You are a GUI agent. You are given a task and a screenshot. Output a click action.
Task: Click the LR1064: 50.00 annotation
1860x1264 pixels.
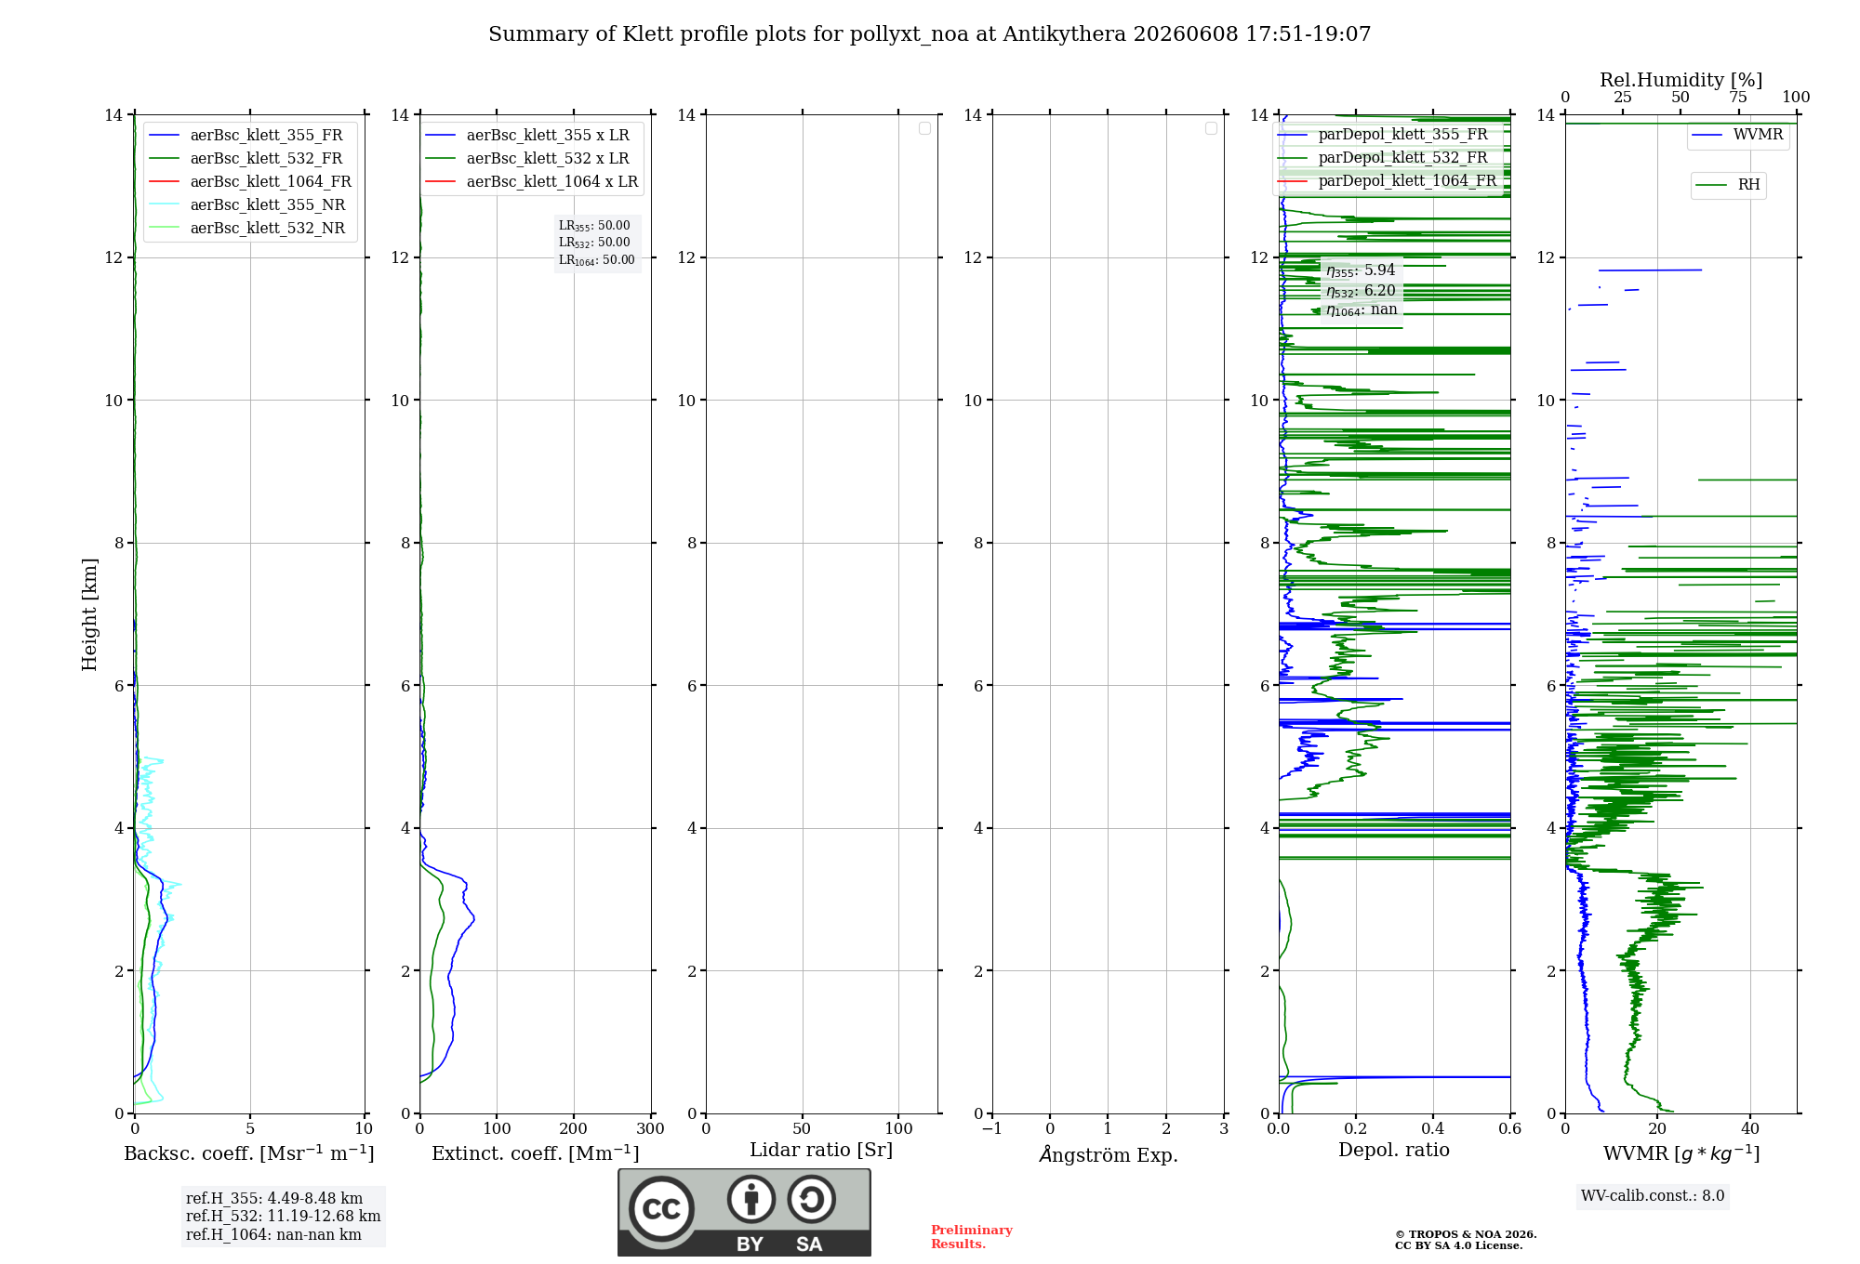[596, 260]
